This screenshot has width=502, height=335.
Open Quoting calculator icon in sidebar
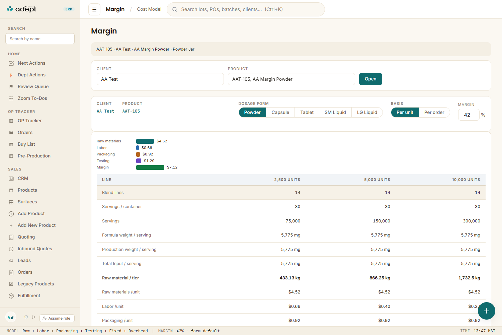[x=11, y=237]
